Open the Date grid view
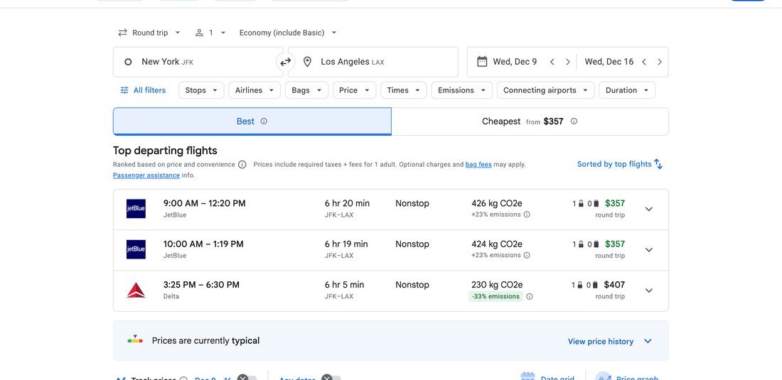The image size is (782, 380). point(547,378)
